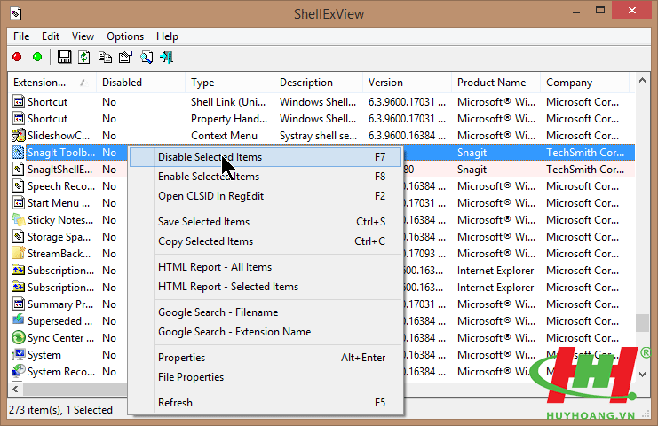Click the Exit door toolbar icon
This screenshot has width=658, height=426.
167,57
